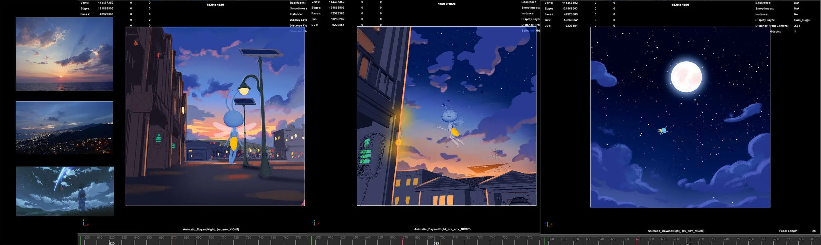821x245 pixels.
Task: Click 1520 x 1520 label above full moon viewport
Action: tap(680, 5)
